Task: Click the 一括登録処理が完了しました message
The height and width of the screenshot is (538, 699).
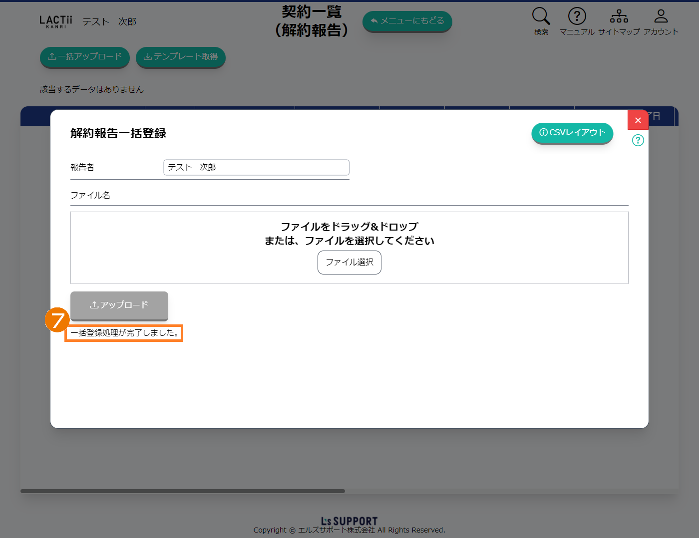Action: pyautogui.click(x=124, y=333)
